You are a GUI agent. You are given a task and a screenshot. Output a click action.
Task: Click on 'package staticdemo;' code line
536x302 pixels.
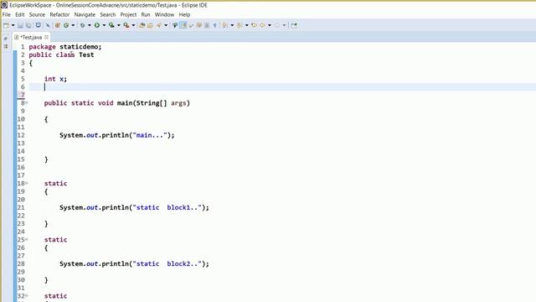65,47
